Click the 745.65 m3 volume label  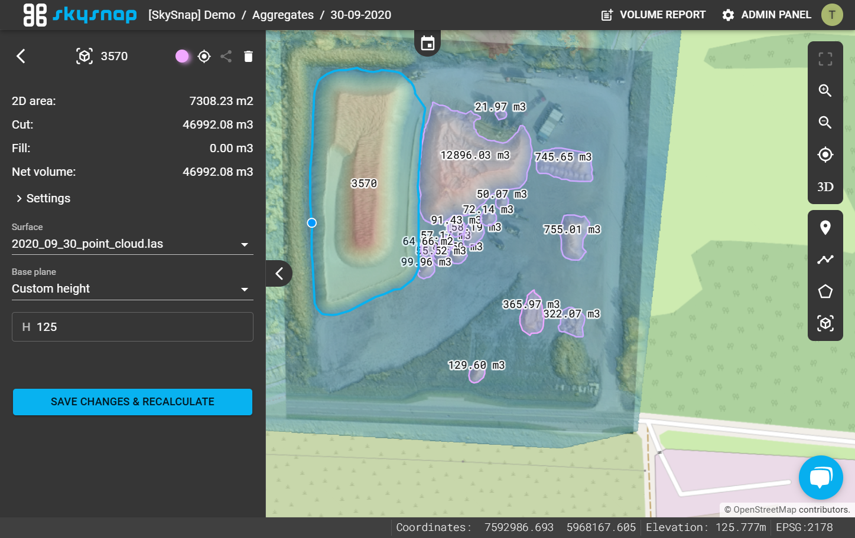(x=563, y=157)
